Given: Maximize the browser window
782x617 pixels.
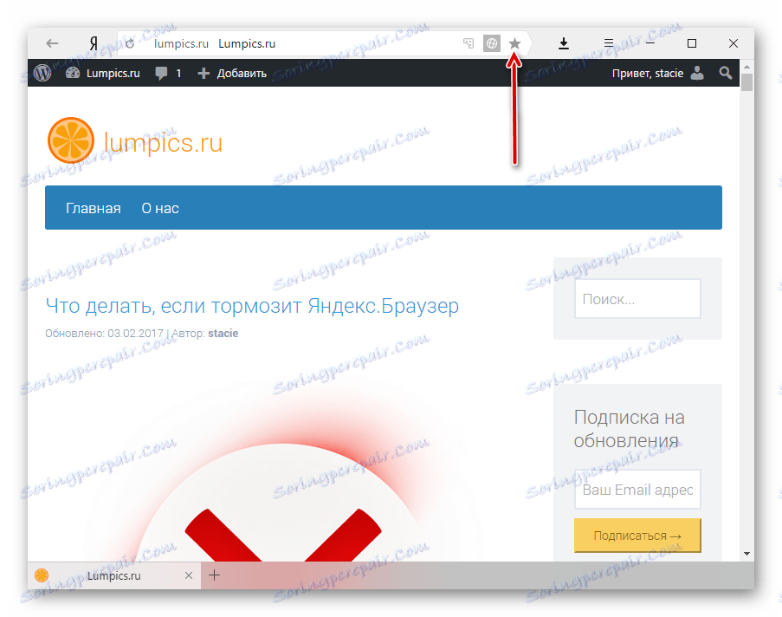Looking at the screenshot, I should click(692, 43).
